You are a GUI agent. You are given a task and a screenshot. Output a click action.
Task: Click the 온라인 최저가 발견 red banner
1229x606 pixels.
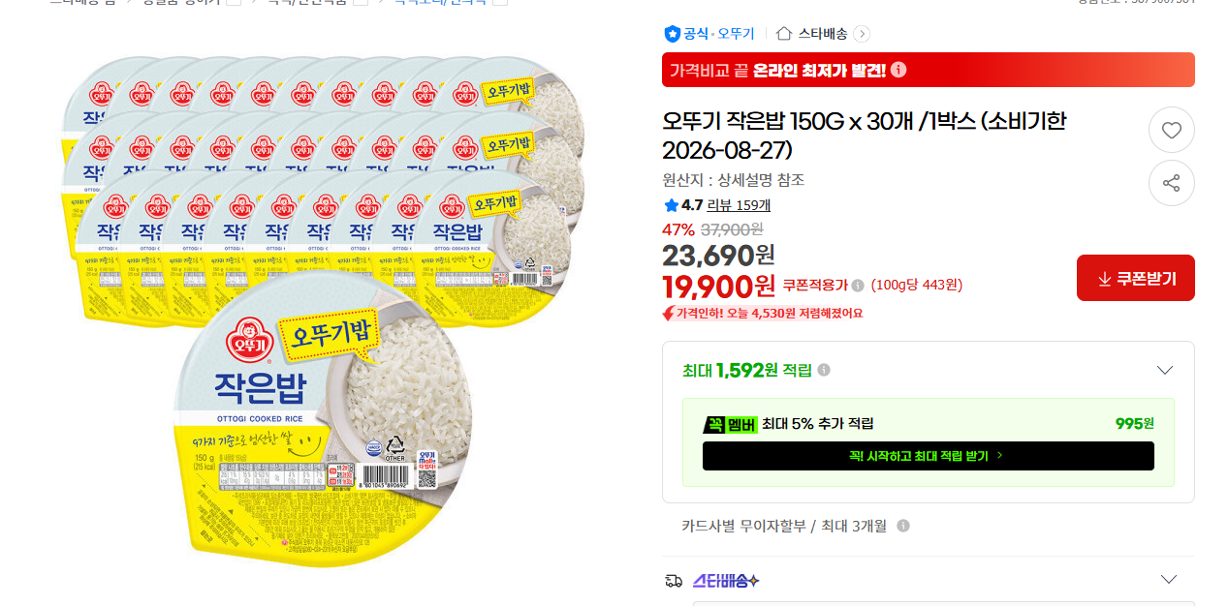pos(928,70)
